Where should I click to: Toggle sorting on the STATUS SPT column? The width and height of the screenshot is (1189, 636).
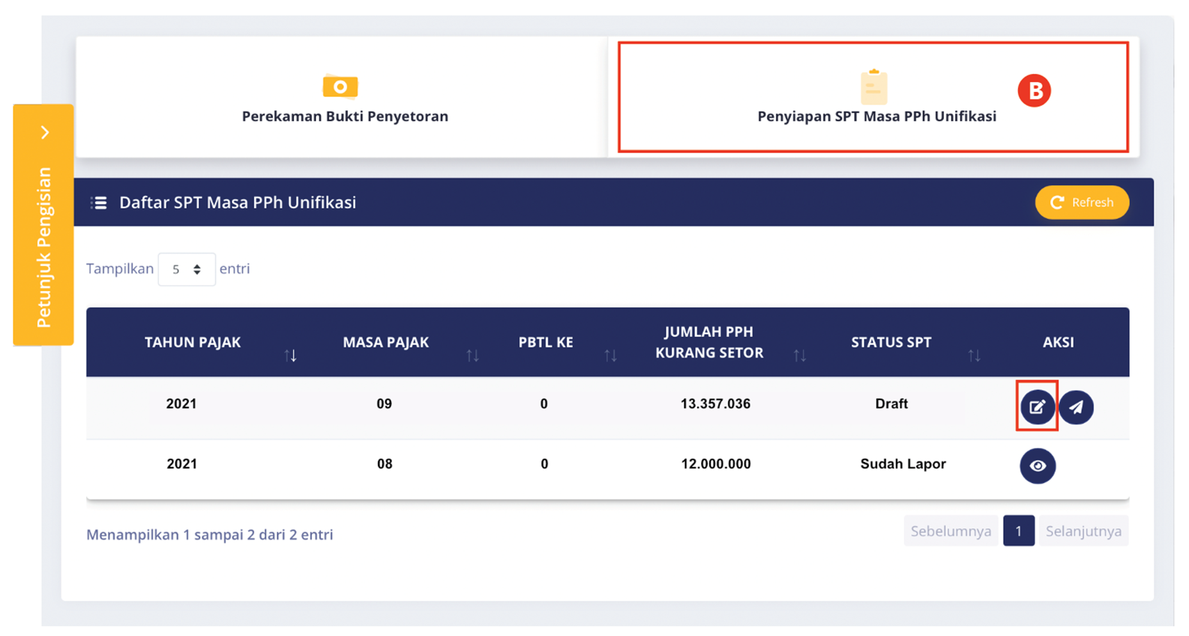pos(975,354)
